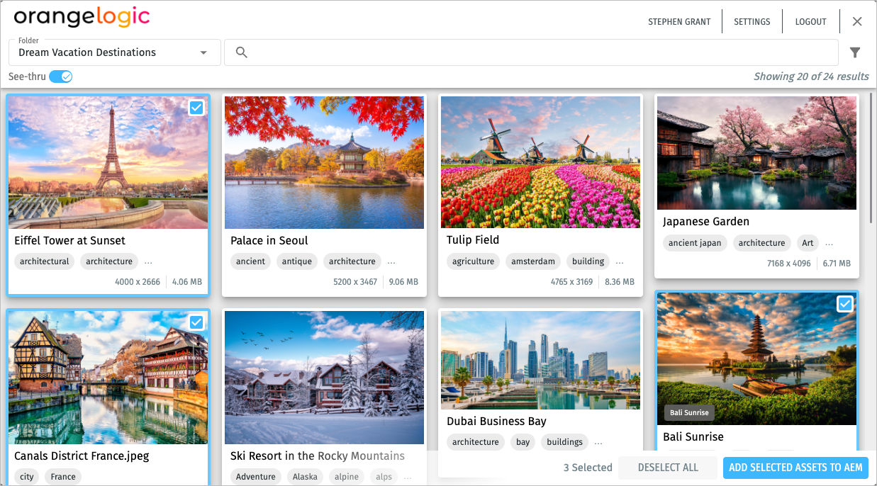Click 'Showing 20 of 24 results' text
Screen dimensions: 877x486
tap(811, 77)
